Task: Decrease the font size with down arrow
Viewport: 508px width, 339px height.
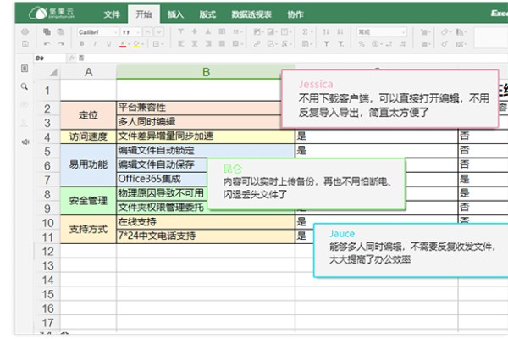Action: tap(159, 32)
